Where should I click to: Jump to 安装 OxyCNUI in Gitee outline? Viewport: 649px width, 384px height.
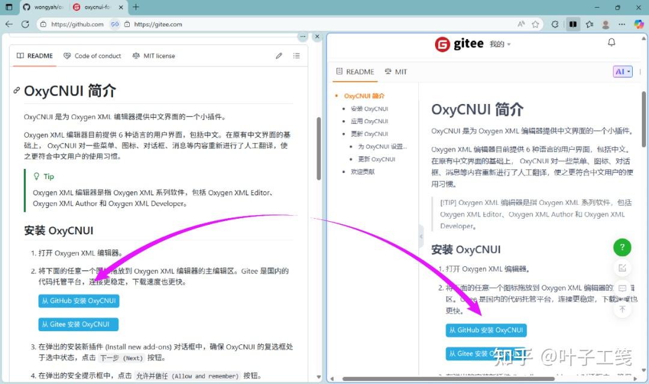[369, 109]
